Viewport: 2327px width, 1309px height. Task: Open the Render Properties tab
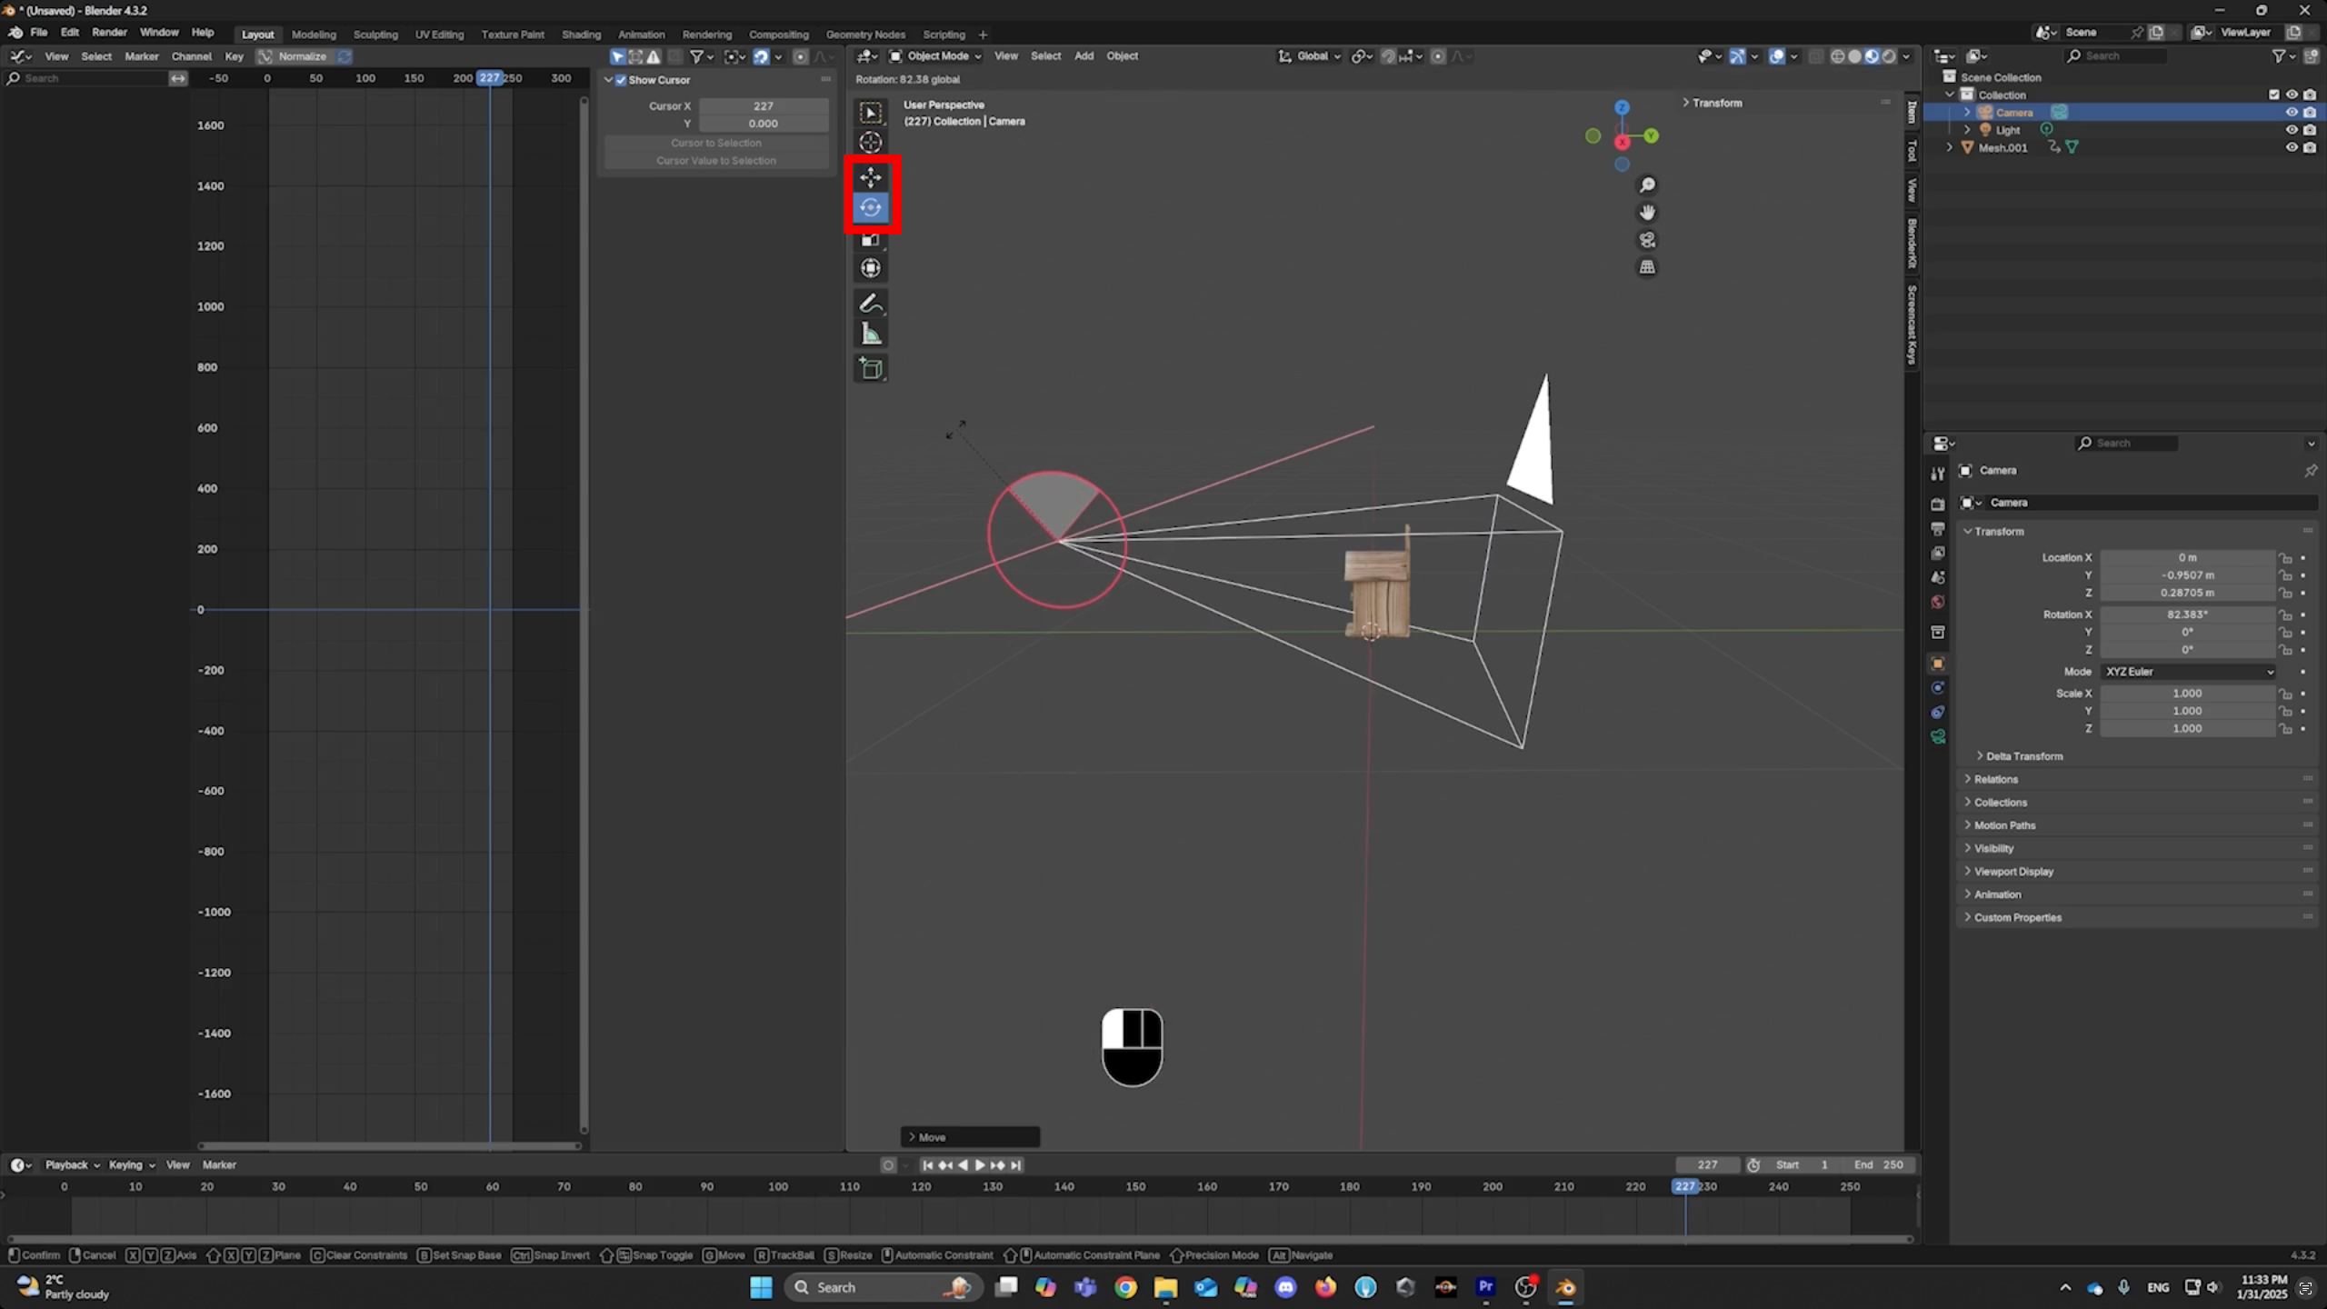point(1938,505)
